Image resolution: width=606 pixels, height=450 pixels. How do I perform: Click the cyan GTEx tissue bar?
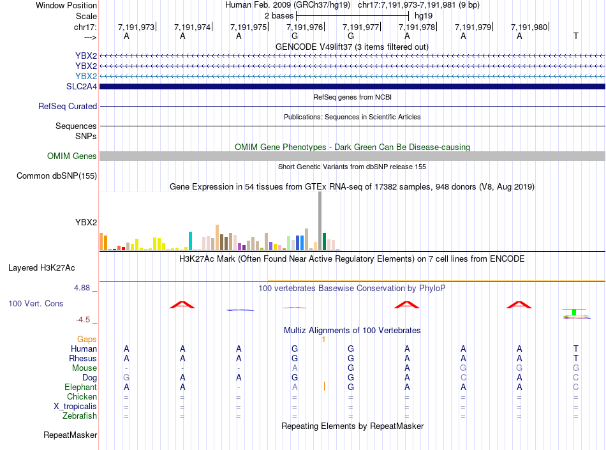190,241
